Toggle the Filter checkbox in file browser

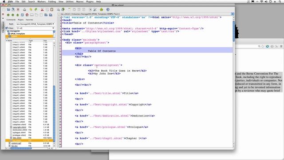click(7, 28)
